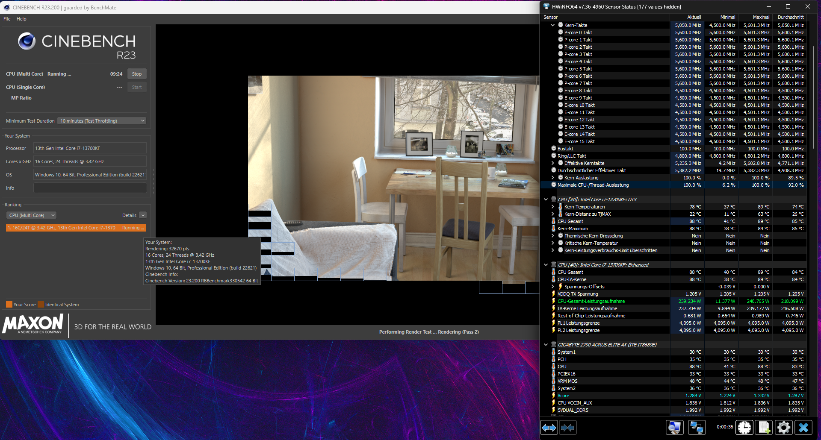Expand the Kritische Kern-Temperatur row
This screenshot has width=821, height=440.
pyautogui.click(x=552, y=243)
